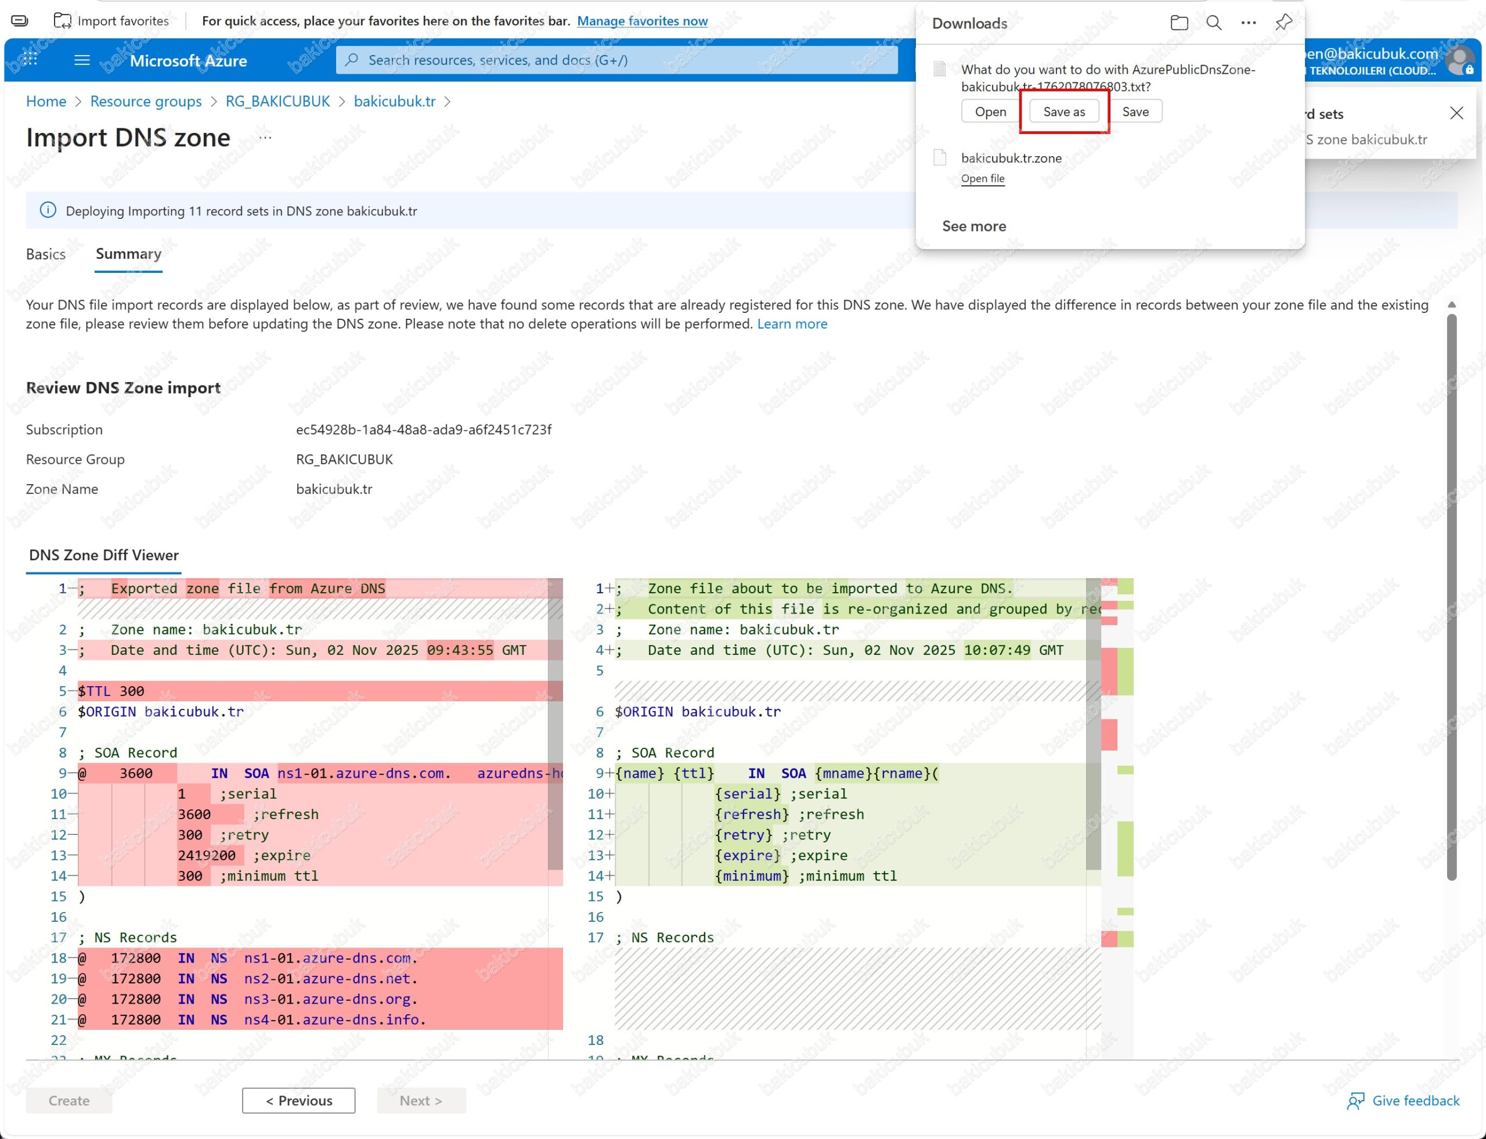Open the user account avatar

(1459, 61)
